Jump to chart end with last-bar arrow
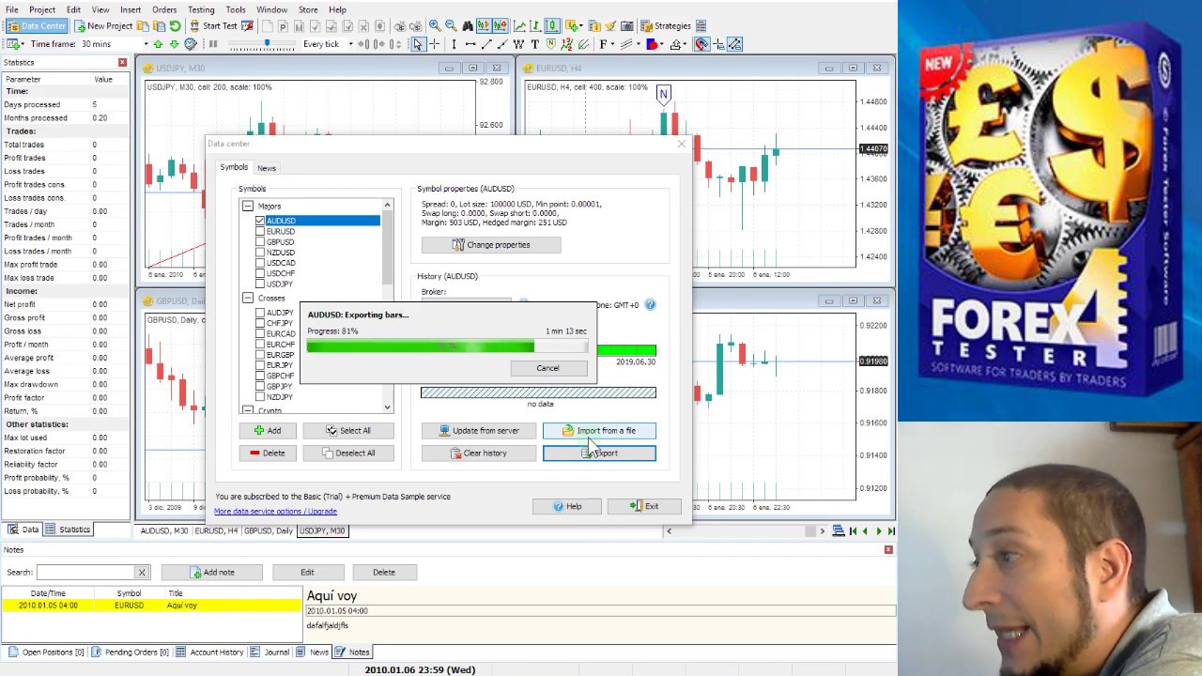Screen dimensions: 1202x676 tap(891, 531)
